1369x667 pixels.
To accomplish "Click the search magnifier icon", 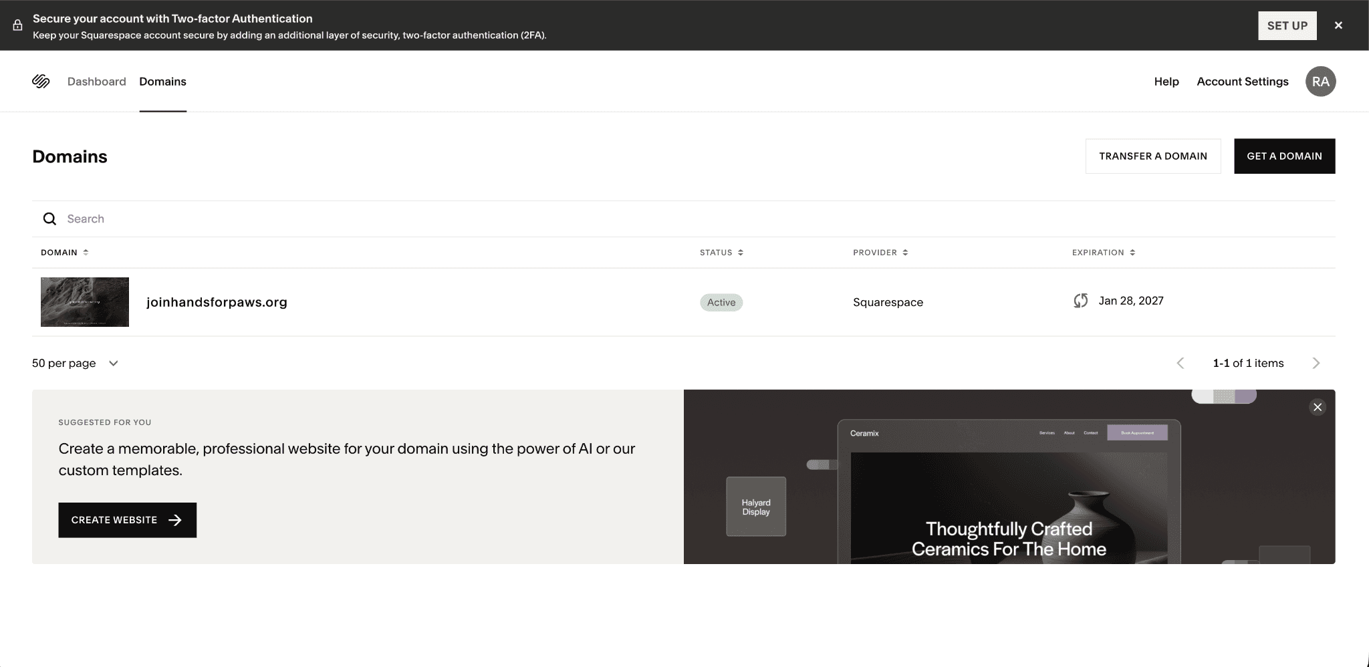I will [x=49, y=219].
